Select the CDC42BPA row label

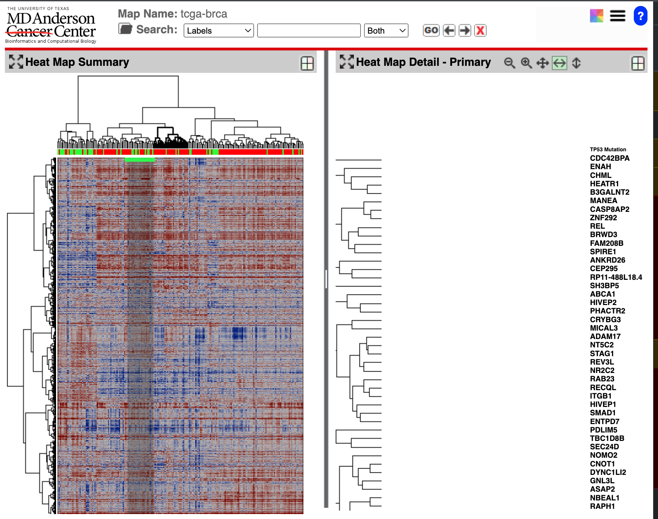coord(610,158)
